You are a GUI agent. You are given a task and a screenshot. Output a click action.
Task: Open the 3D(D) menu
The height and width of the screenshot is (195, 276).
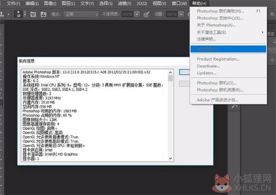142,3
